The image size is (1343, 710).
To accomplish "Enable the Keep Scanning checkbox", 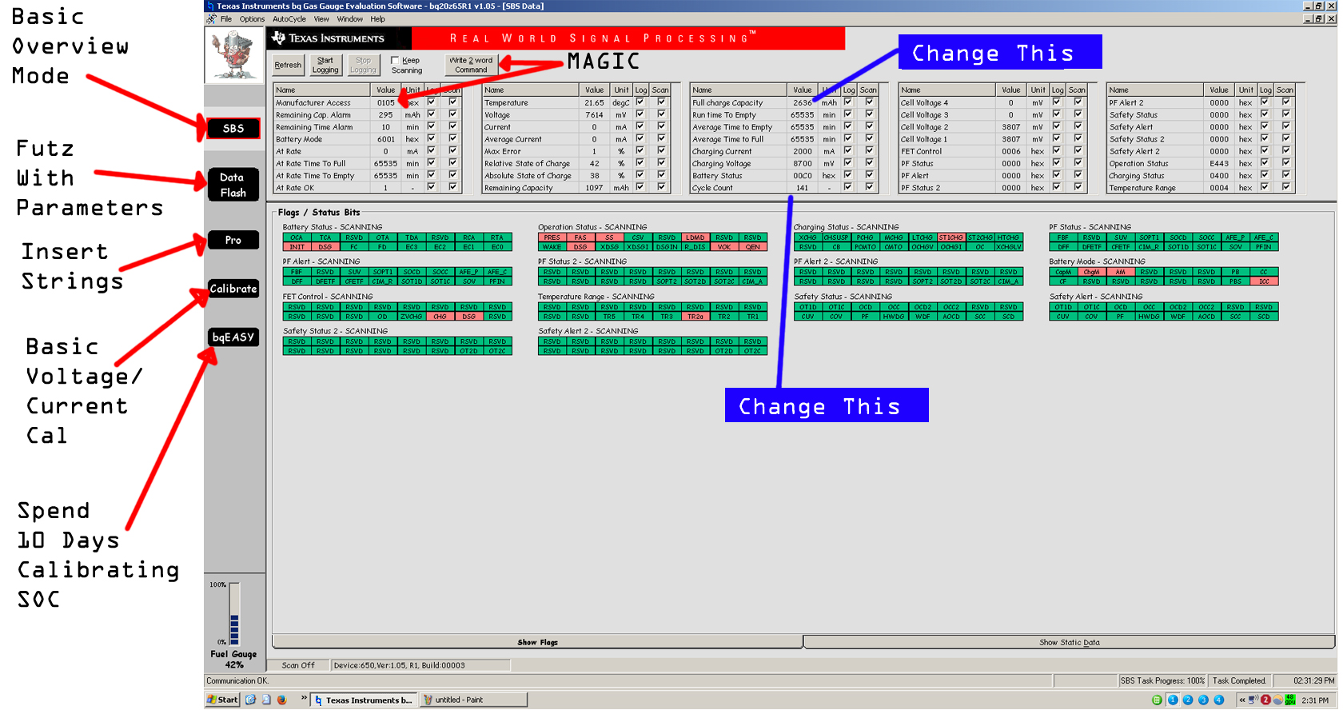I will 395,60.
